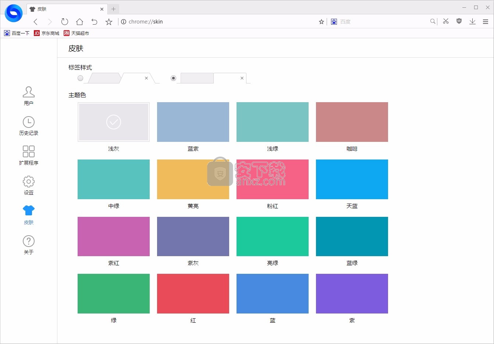Minimize the browser window
This screenshot has height=344, width=494.
click(464, 7)
